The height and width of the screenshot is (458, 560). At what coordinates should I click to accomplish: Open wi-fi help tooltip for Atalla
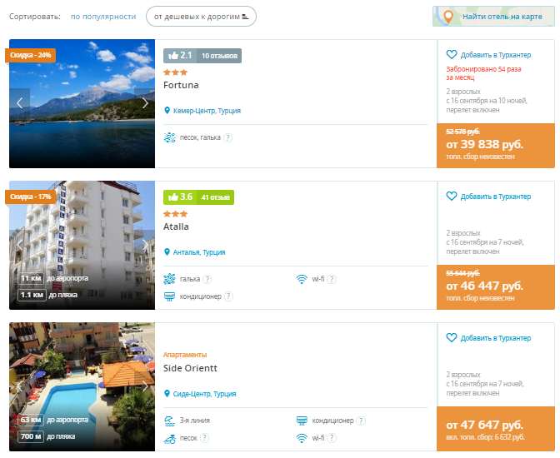pos(332,279)
